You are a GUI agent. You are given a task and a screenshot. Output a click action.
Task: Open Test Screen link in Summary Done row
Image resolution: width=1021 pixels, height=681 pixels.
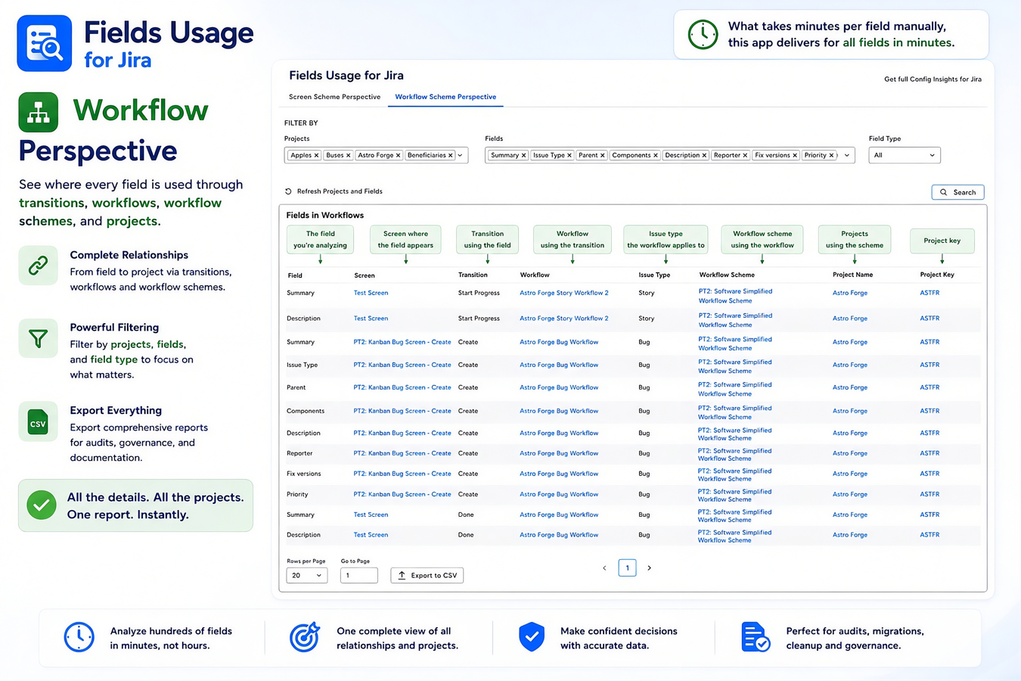click(371, 515)
